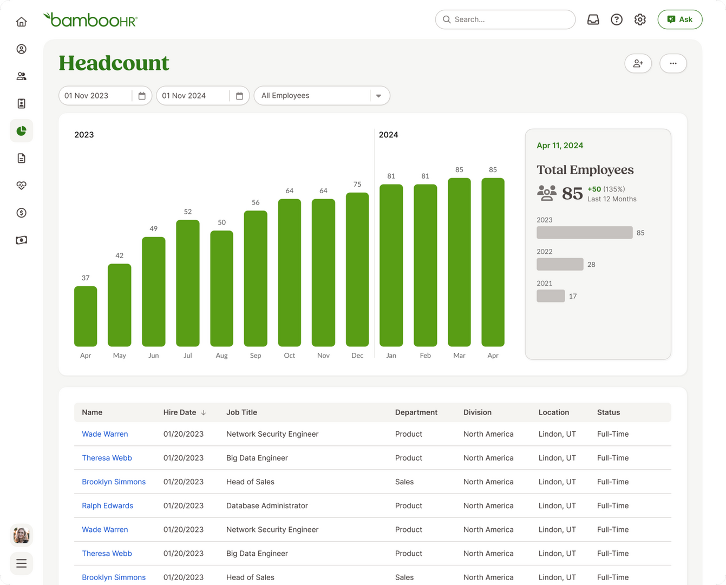Image resolution: width=726 pixels, height=585 pixels.
Task: Open the Home icon in sidebar
Action: [x=21, y=22]
